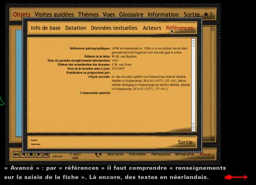Image resolution: width=256 pixels, height=185 pixels.
Task: Select the Thèmes menu item
Action: pyautogui.click(x=88, y=14)
